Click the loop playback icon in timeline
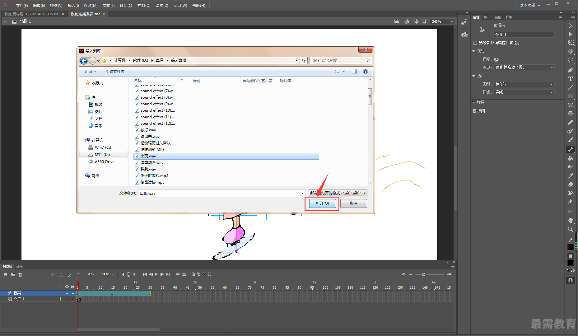Image resolution: width=578 pixels, height=336 pixels. (x=184, y=274)
